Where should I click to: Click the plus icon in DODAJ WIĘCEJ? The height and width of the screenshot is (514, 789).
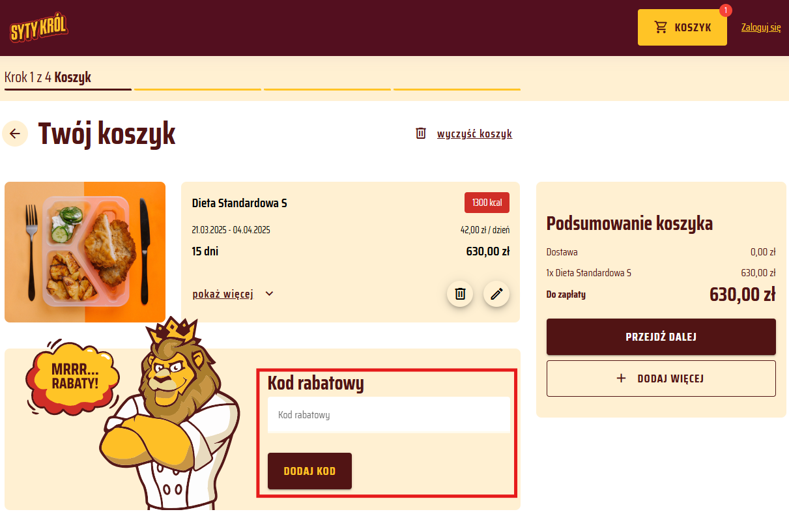[x=621, y=378]
